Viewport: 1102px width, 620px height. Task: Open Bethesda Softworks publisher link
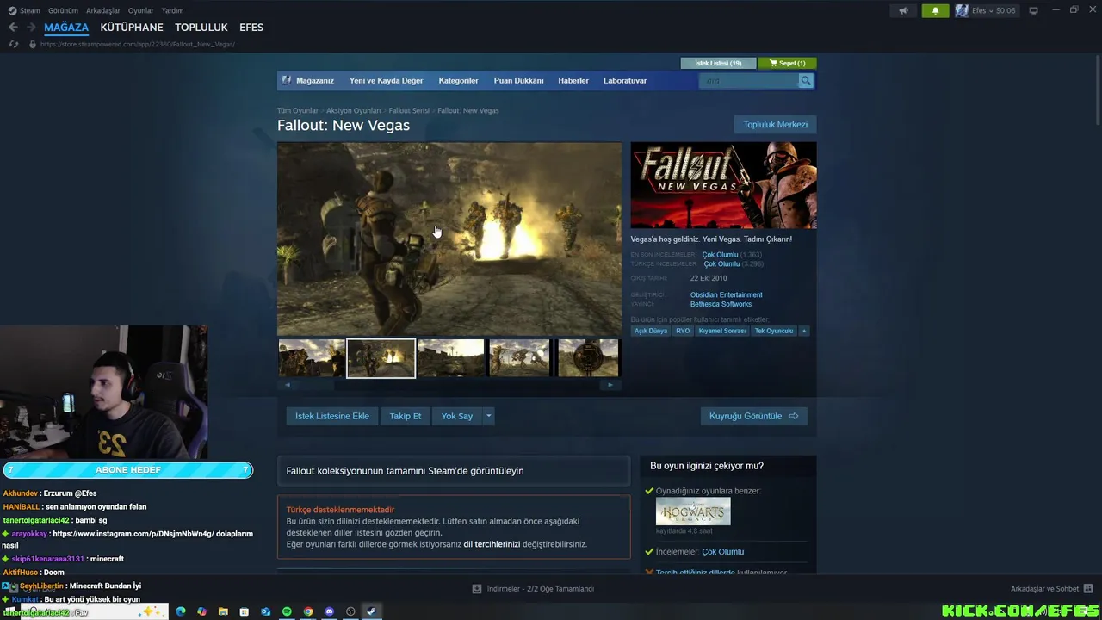pyautogui.click(x=721, y=304)
